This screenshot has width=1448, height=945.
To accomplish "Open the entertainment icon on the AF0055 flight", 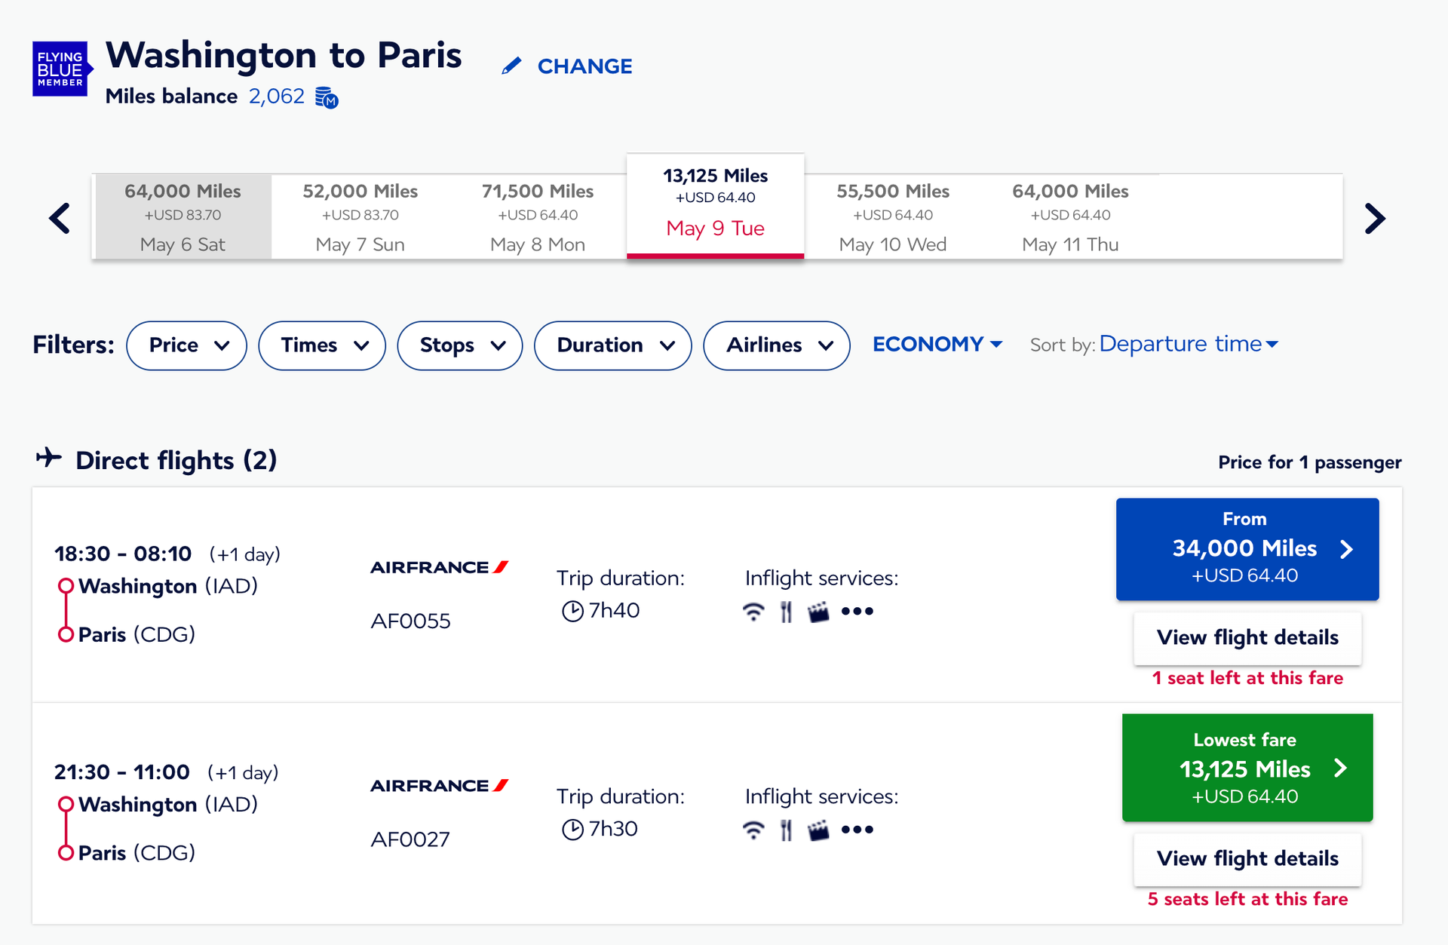I will [820, 611].
